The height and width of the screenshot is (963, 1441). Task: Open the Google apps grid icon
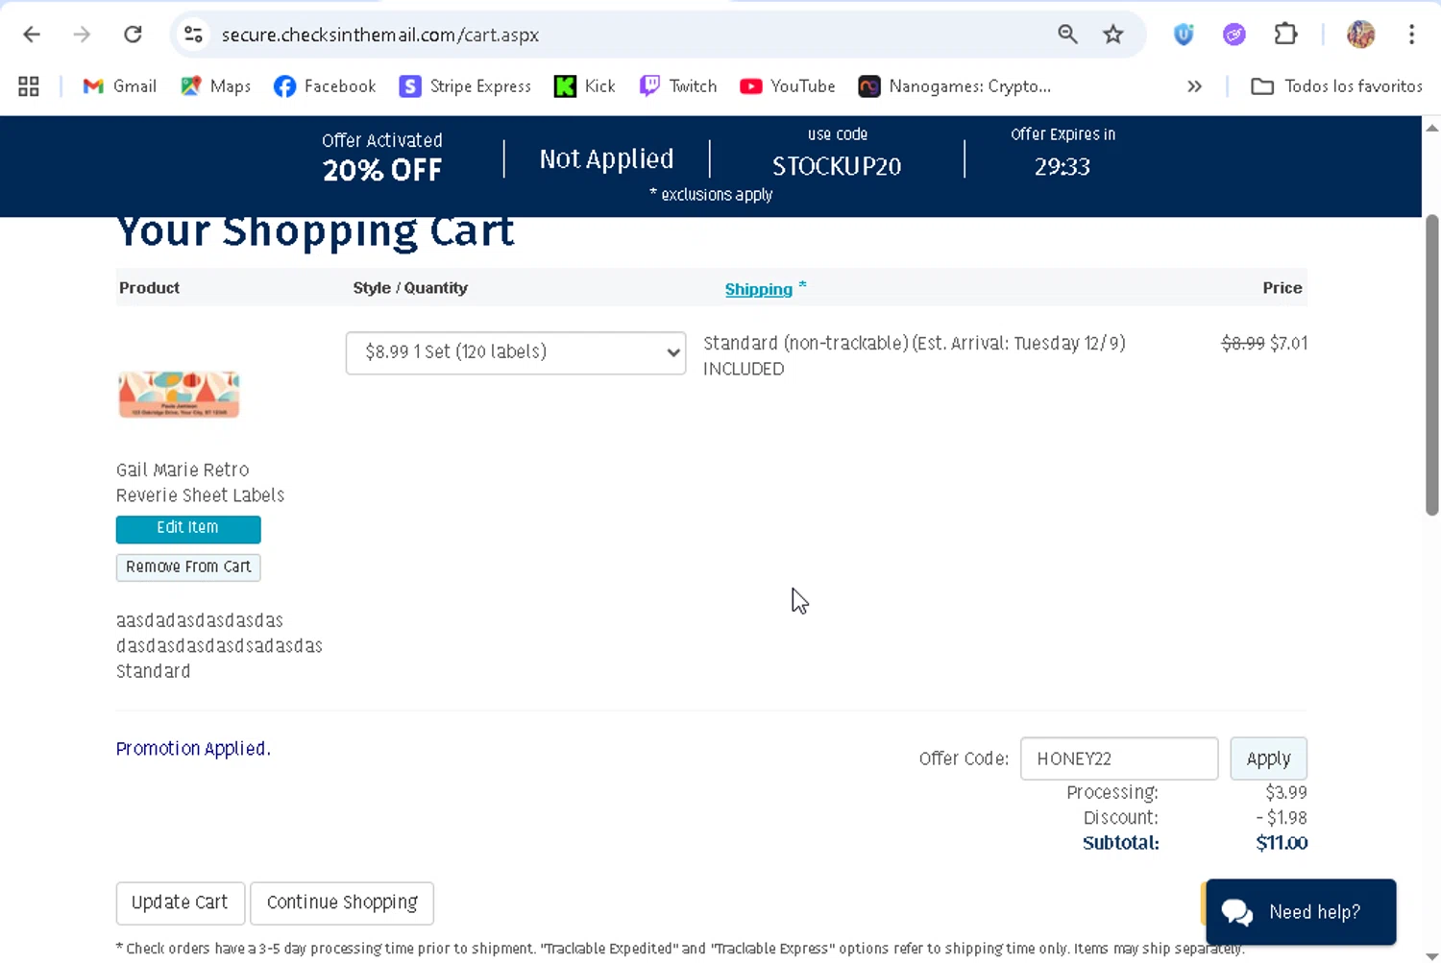tap(29, 86)
